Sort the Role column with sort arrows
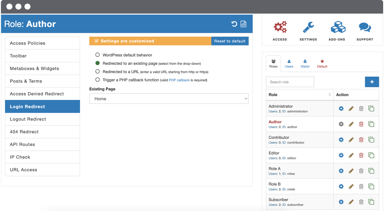 [x=329, y=95]
